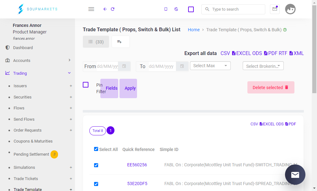
Task: Click the Total 8 badge
Action: (98, 131)
